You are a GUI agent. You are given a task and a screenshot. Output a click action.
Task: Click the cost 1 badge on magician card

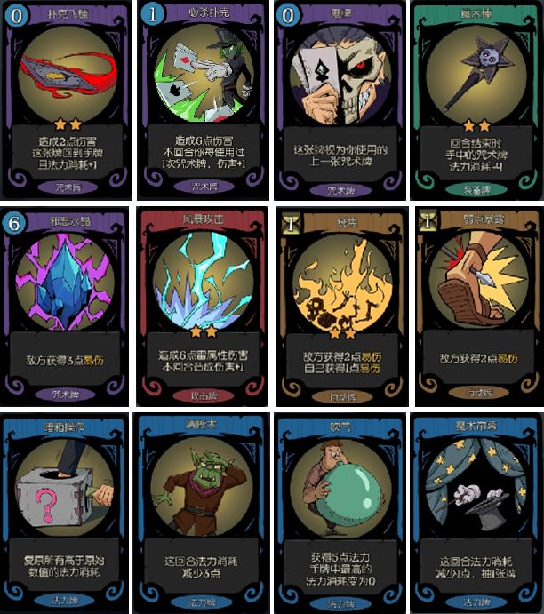(x=152, y=14)
